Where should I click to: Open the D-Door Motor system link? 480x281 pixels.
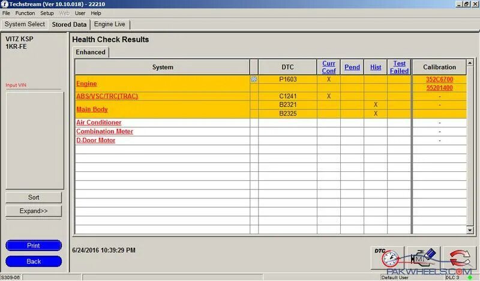[x=96, y=140]
